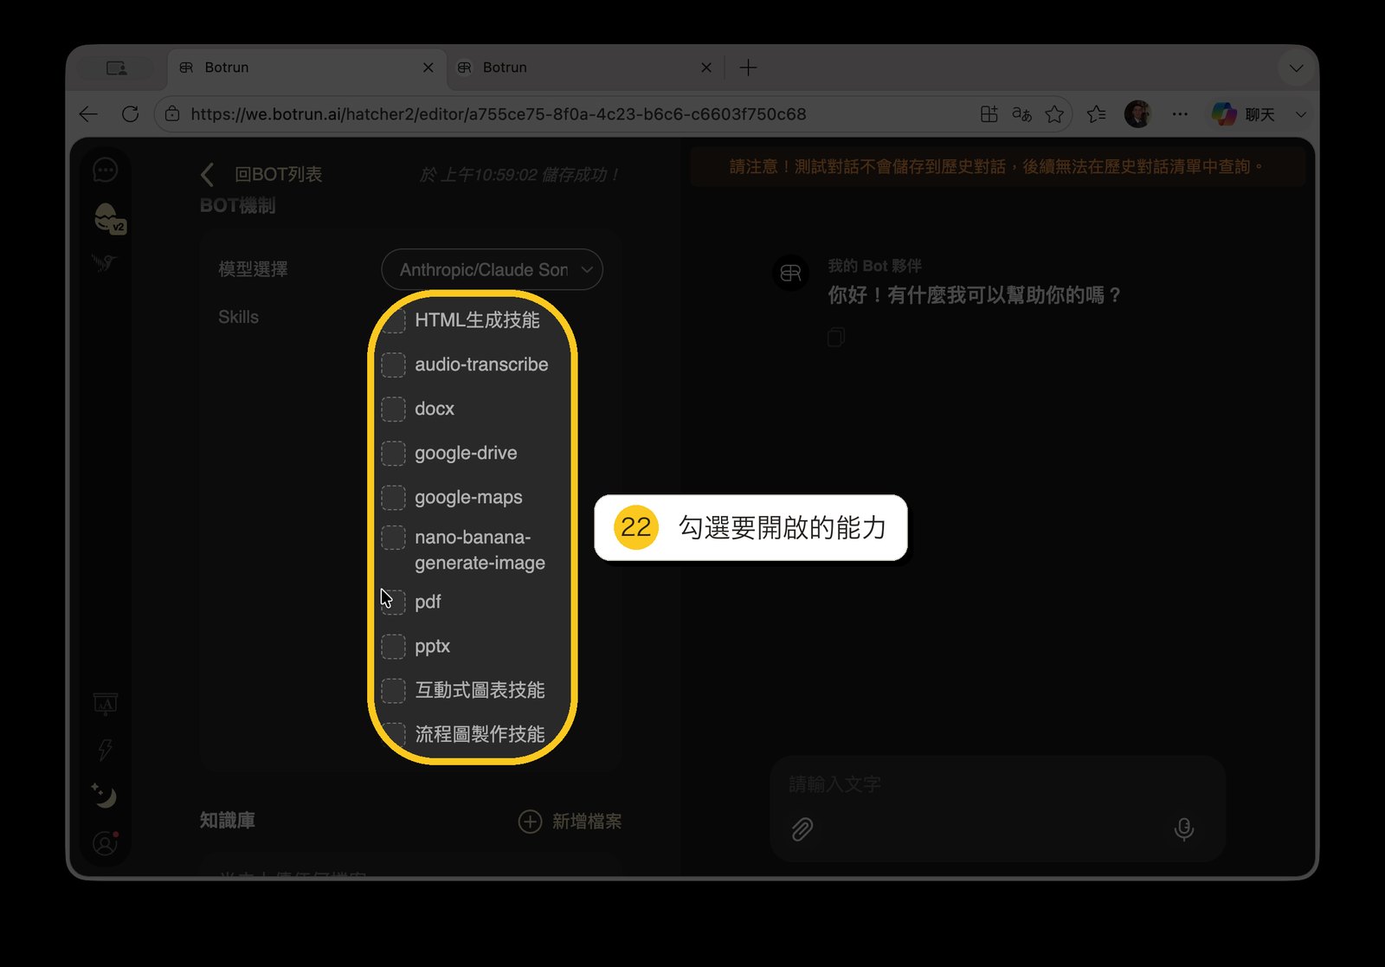Open the bot hatcher v2 icon
1385x967 pixels.
pyautogui.click(x=108, y=217)
